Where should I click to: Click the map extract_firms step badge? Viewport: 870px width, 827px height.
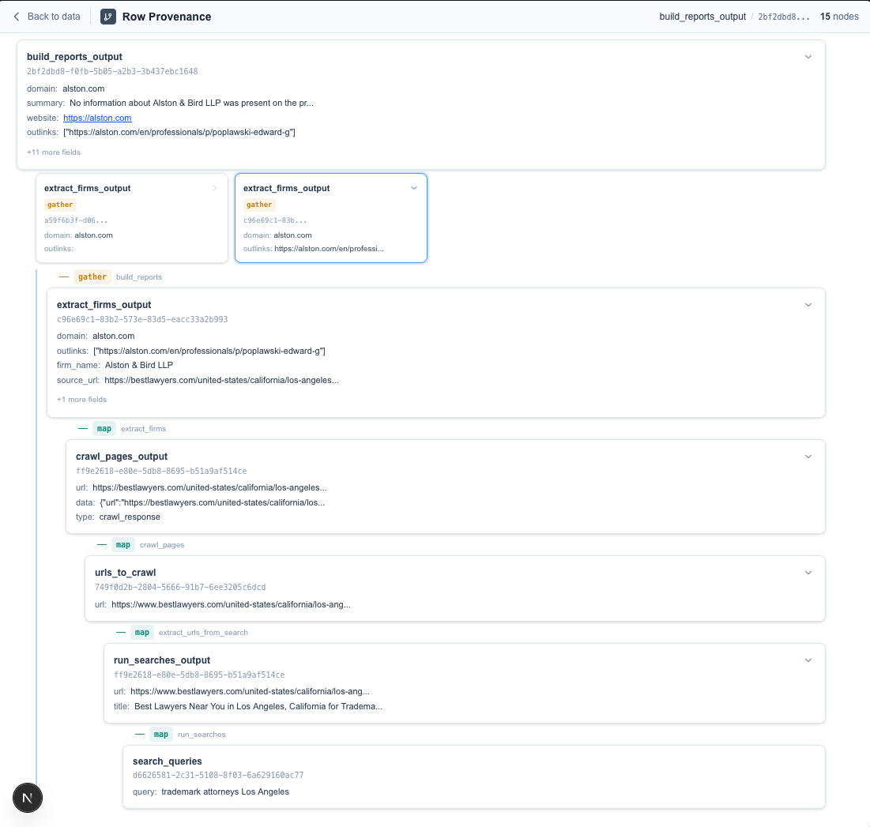point(104,429)
